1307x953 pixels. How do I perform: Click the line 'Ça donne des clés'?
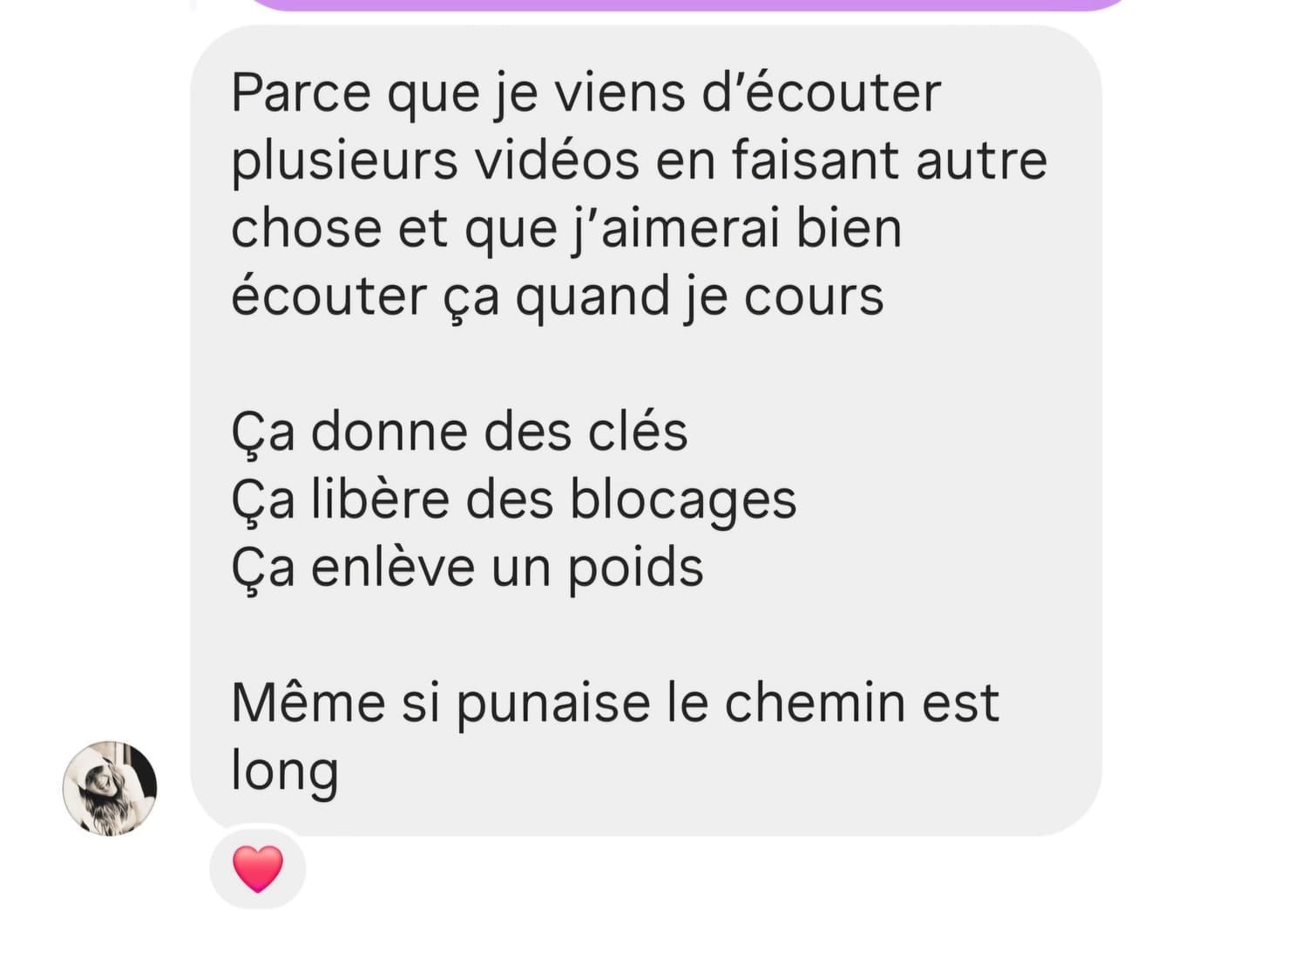click(459, 432)
